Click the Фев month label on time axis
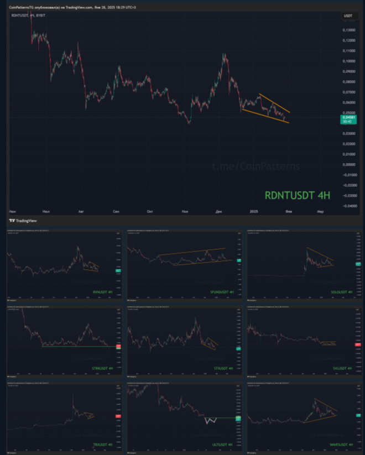The image size is (365, 455). pyautogui.click(x=289, y=212)
